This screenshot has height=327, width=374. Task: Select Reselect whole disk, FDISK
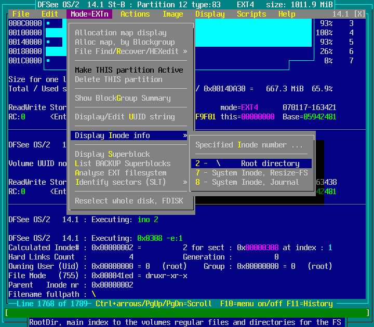coord(129,201)
